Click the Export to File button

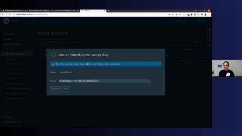coord(60,89)
